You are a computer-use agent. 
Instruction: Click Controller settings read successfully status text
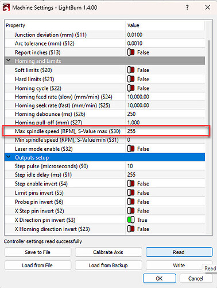coord(43,241)
